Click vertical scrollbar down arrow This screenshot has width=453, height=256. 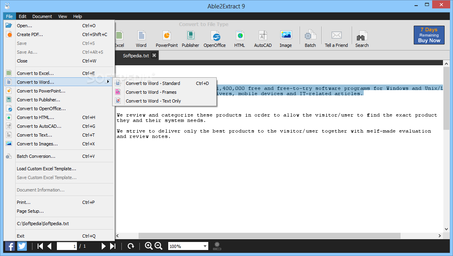pos(446,229)
